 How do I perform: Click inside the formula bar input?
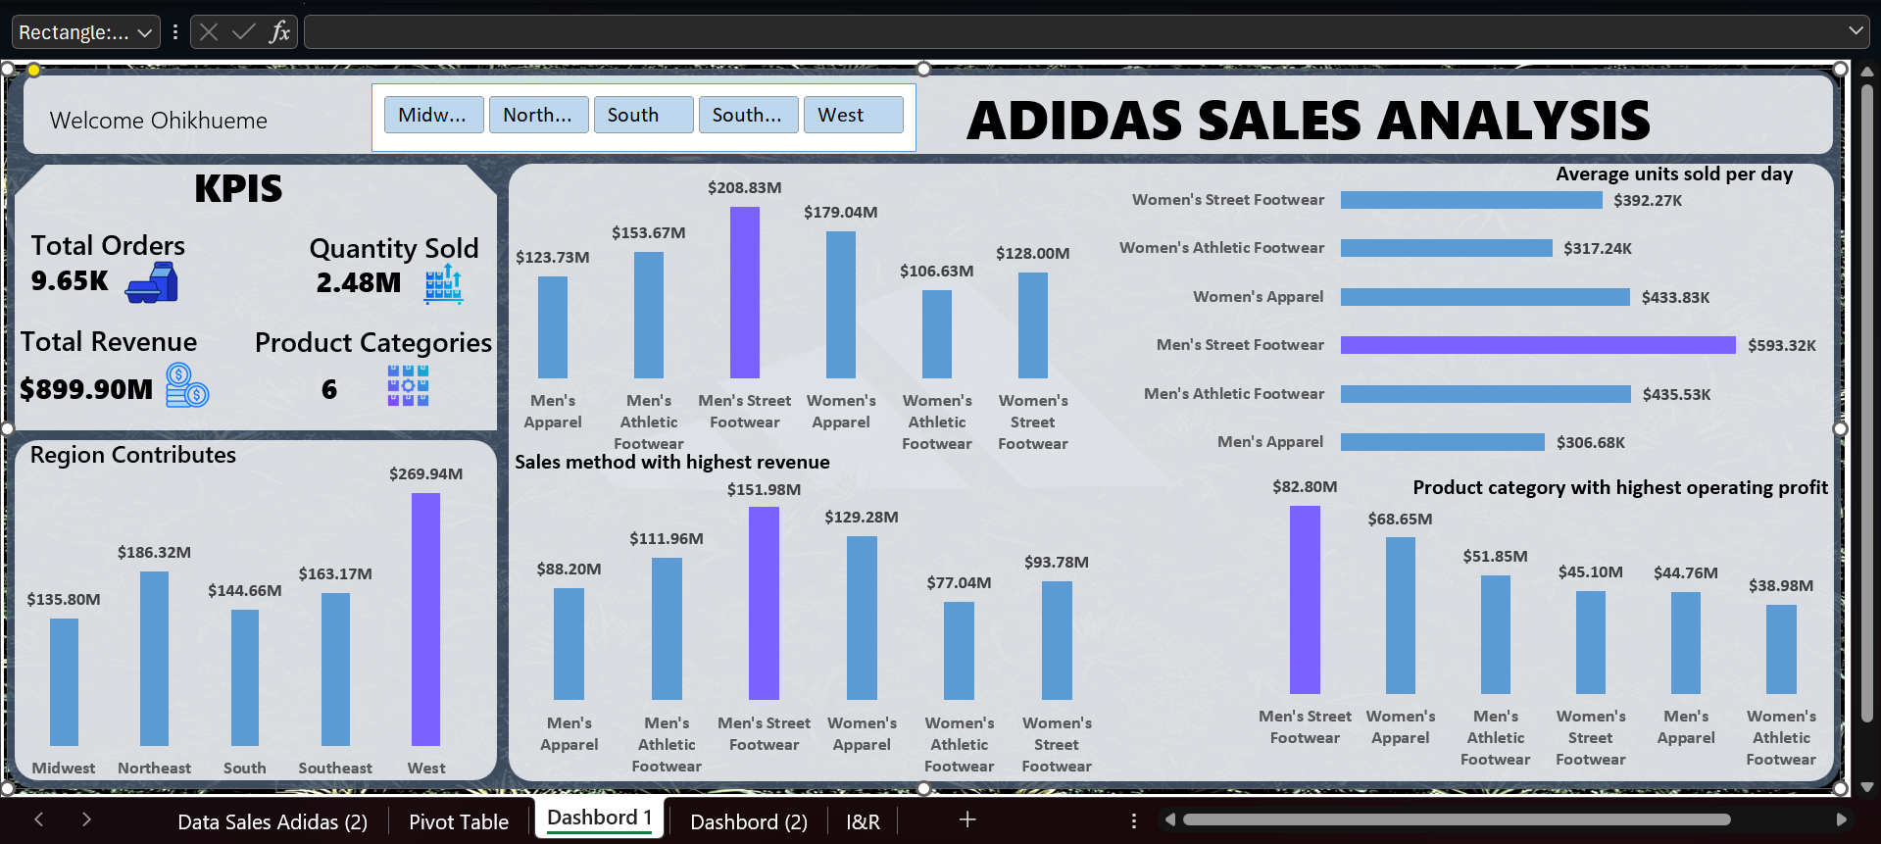coord(1073,32)
